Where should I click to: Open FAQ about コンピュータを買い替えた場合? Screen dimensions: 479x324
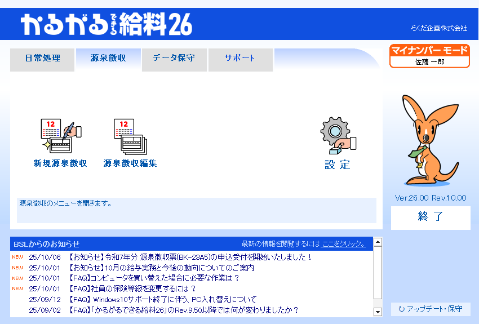[x=154, y=278]
